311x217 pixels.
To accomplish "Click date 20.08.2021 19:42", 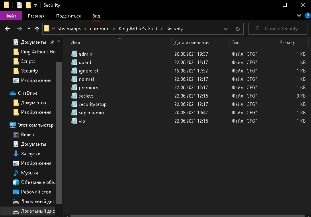I will (191, 113).
